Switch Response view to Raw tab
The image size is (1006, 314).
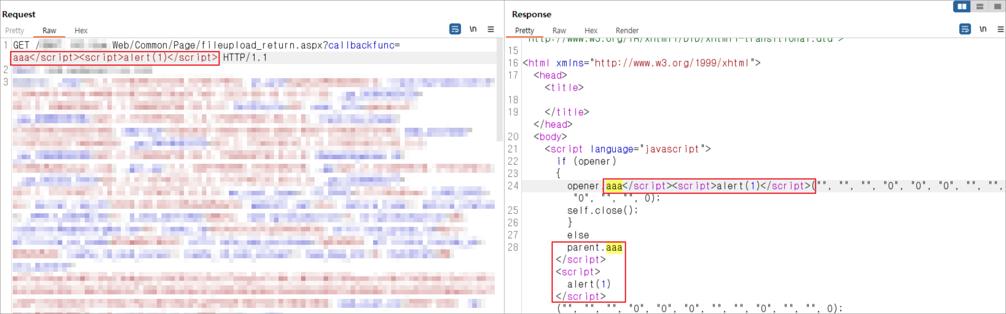[x=559, y=31]
